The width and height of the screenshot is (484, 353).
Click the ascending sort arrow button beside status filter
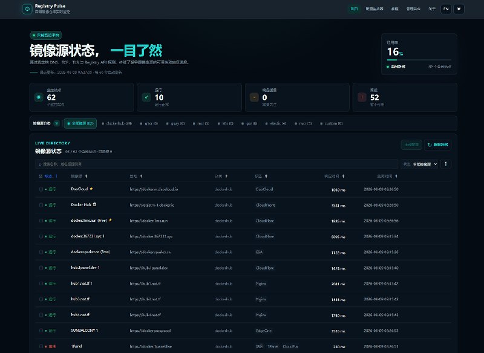(445, 164)
